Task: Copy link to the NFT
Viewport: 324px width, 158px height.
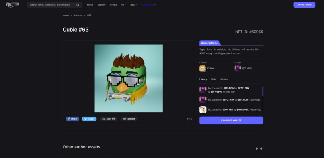Action: [109, 119]
